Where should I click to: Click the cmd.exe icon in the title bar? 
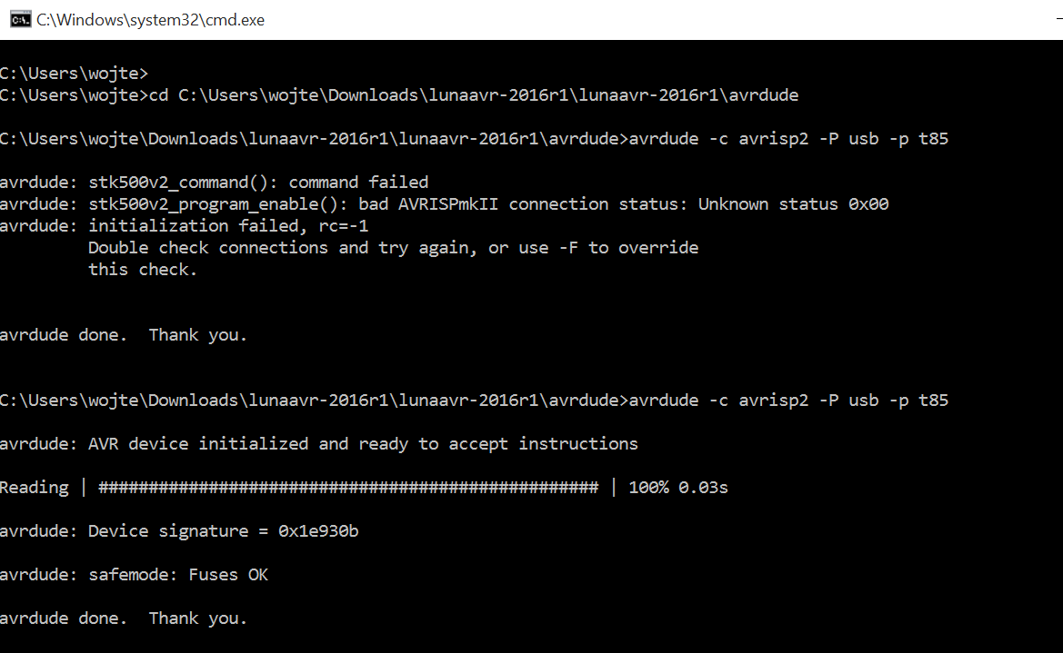tap(20, 20)
